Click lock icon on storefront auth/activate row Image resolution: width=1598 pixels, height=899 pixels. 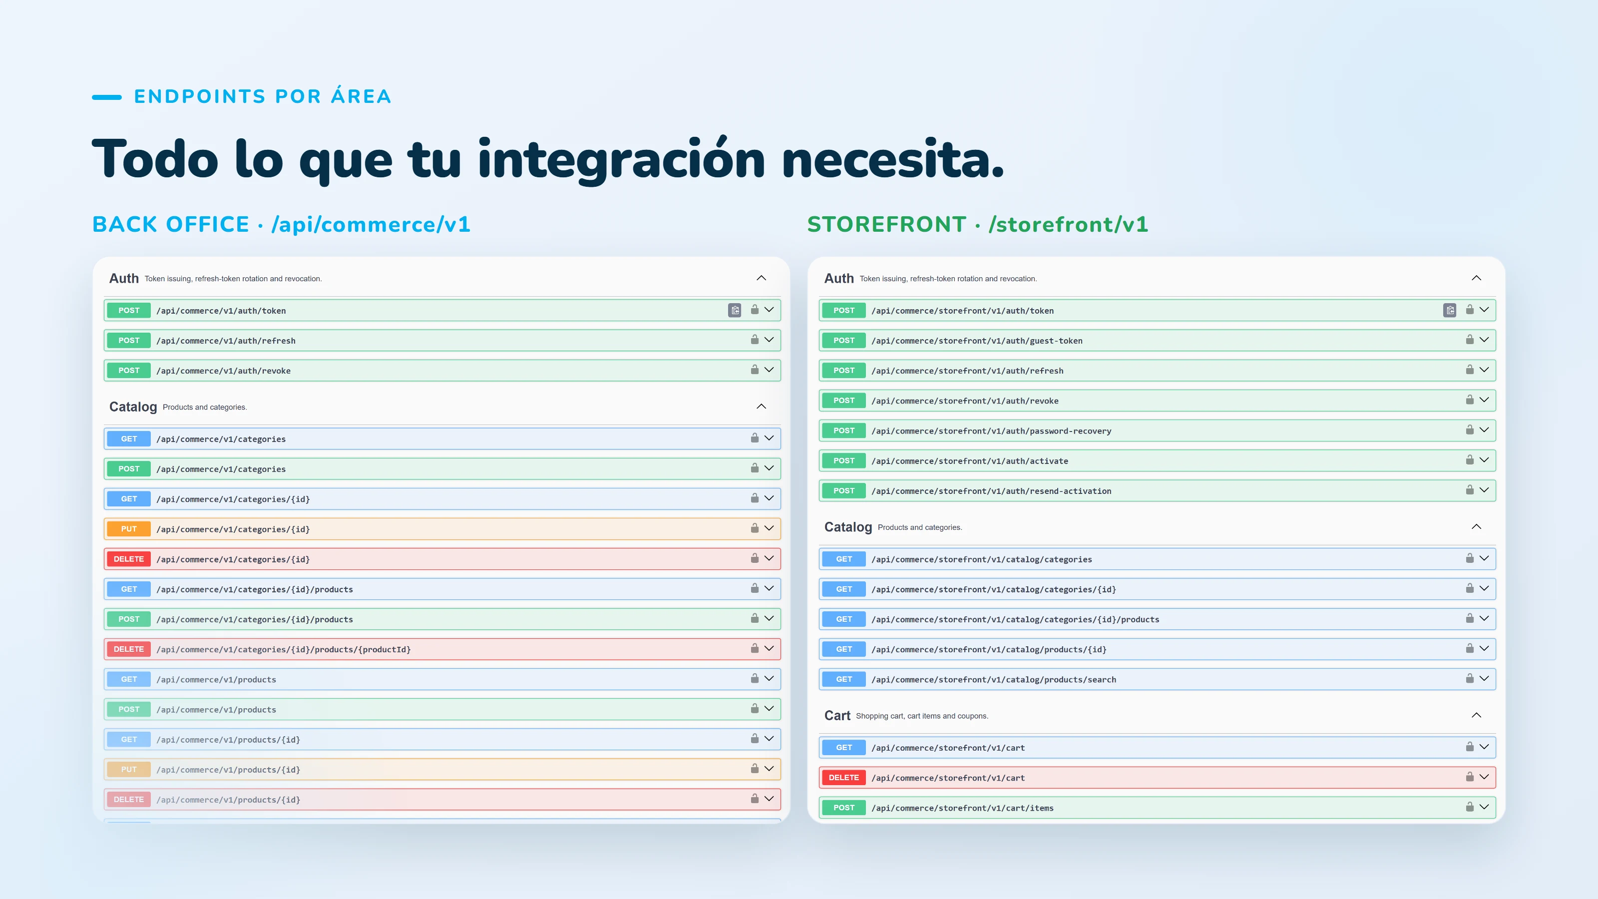[1470, 459]
